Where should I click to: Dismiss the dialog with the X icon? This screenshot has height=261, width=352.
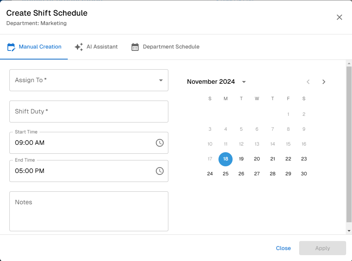pyautogui.click(x=339, y=17)
